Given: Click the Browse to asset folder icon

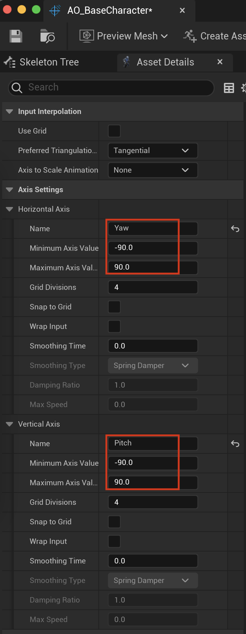Looking at the screenshot, I should tap(47, 36).
